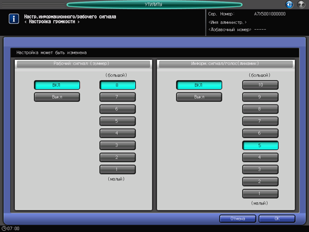Set speaker volume to level 1
Viewport: 309px width, 232px height.
260,194
